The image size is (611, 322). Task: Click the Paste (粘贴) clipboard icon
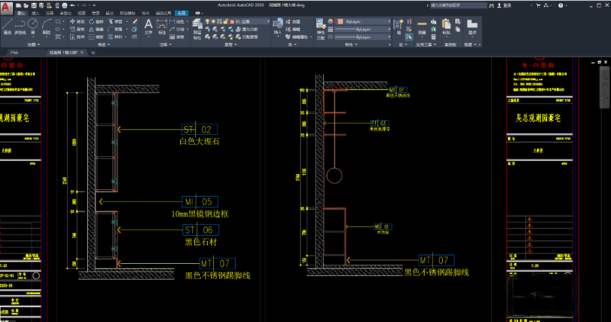(x=447, y=25)
